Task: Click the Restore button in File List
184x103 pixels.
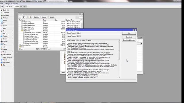Action: 44,17
